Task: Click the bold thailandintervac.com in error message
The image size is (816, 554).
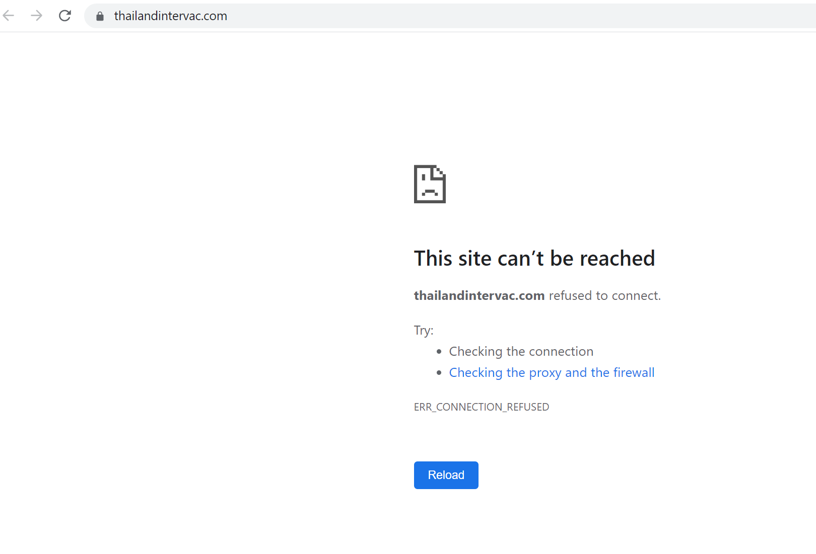Action: pyautogui.click(x=479, y=295)
